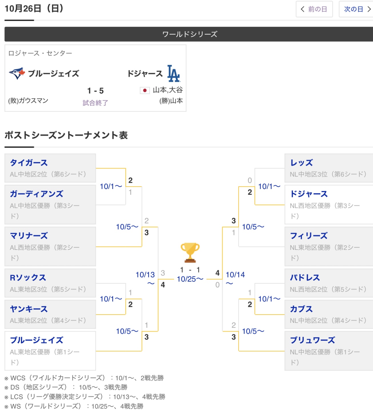
Task: Click the Japan flag icon
Action: point(145,90)
